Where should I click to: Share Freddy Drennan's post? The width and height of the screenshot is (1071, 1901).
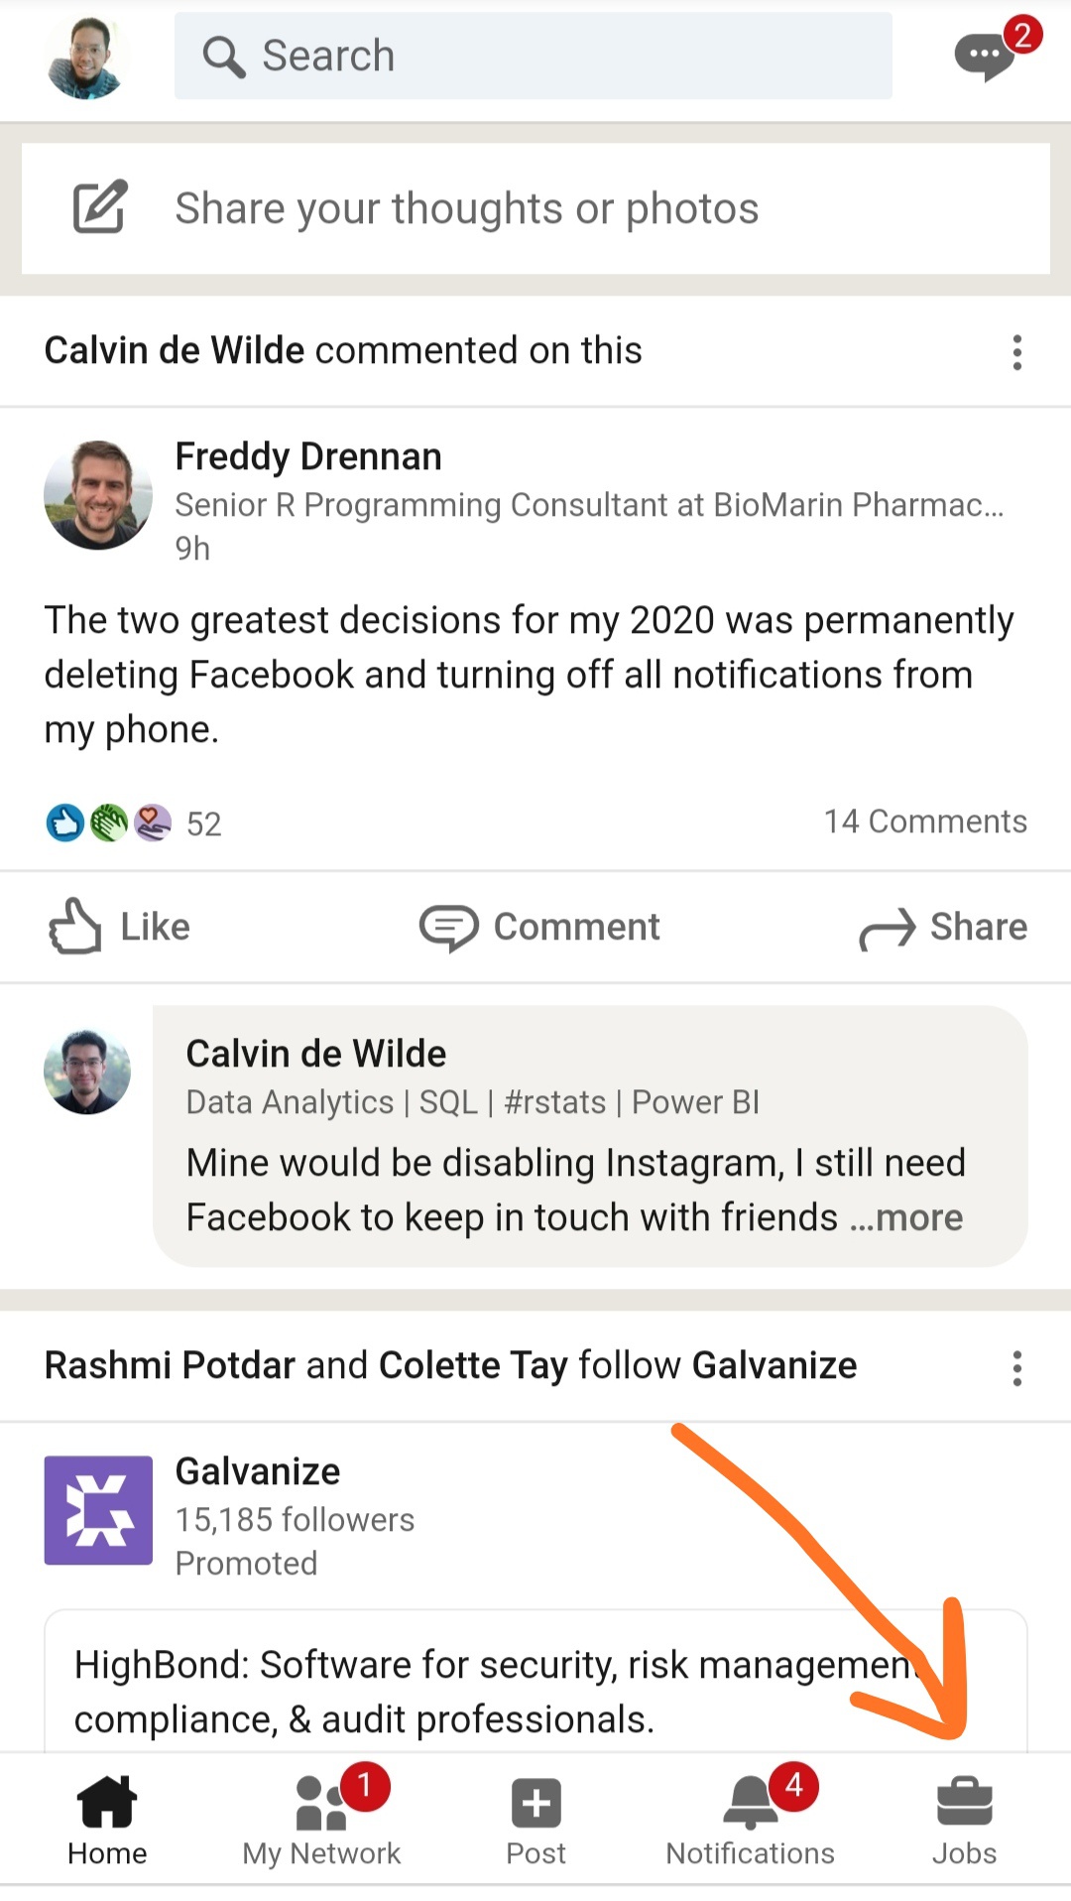(x=942, y=927)
